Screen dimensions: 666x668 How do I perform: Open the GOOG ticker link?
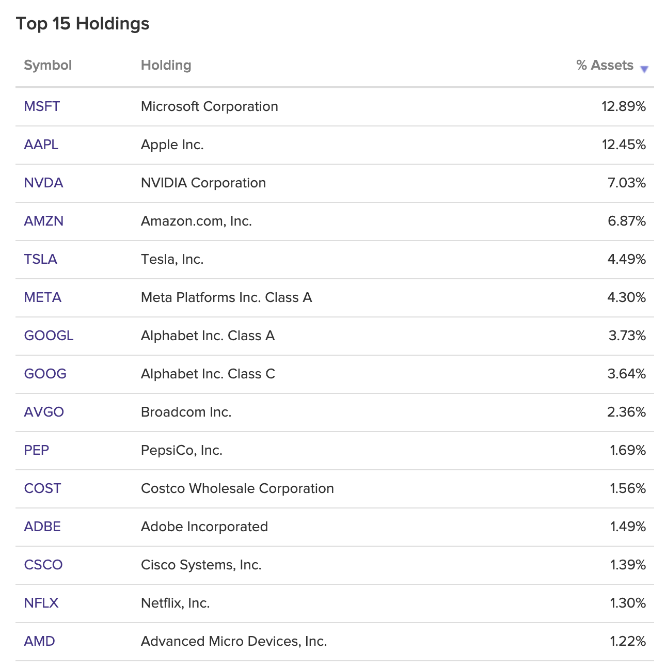(x=45, y=374)
